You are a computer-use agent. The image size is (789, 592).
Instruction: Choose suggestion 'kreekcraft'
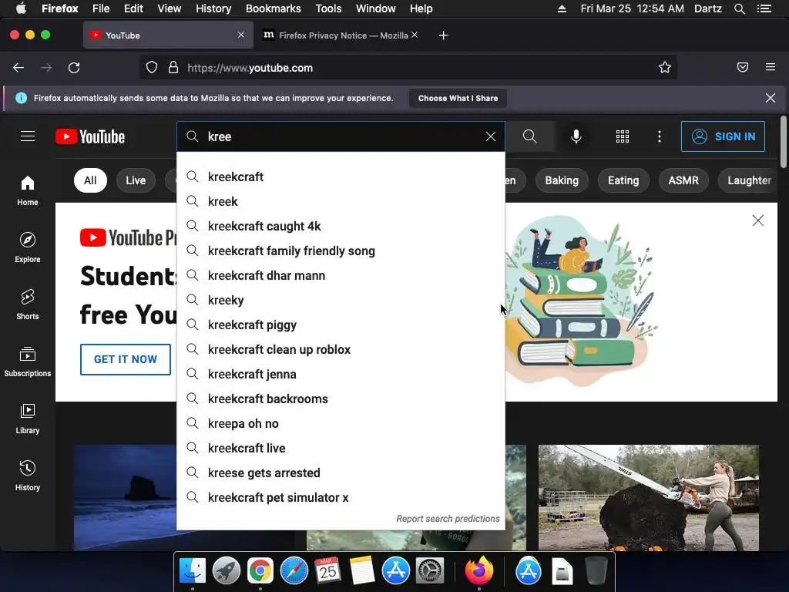341,177
